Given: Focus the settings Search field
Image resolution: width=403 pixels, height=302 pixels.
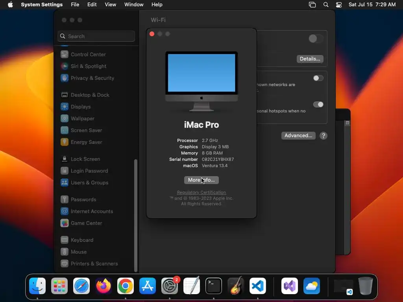Looking at the screenshot, I should click(x=96, y=36).
